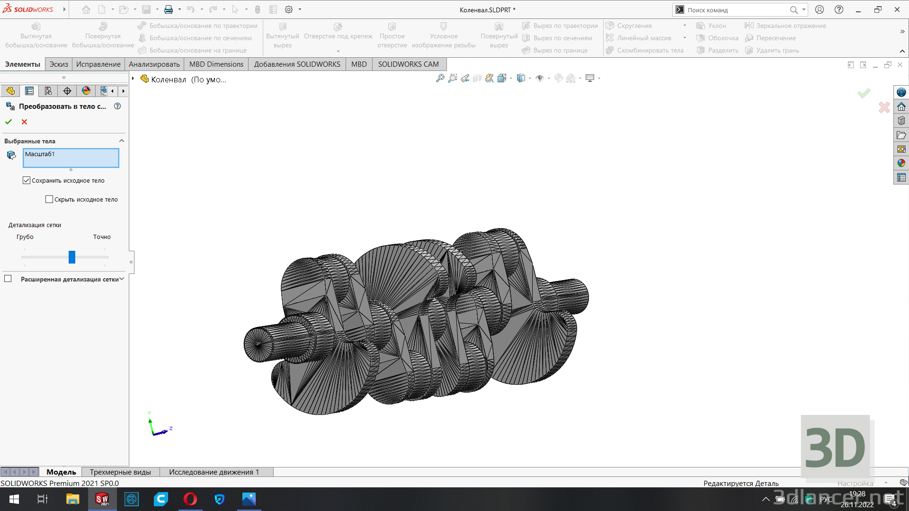Open the Appearances color ball in task pane
909x511 pixels.
click(901, 163)
